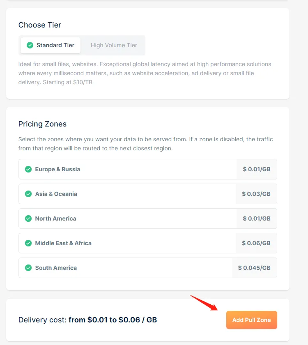308x345 pixels.
Task: Click the Europe & Russia zone label
Action: pos(57,169)
